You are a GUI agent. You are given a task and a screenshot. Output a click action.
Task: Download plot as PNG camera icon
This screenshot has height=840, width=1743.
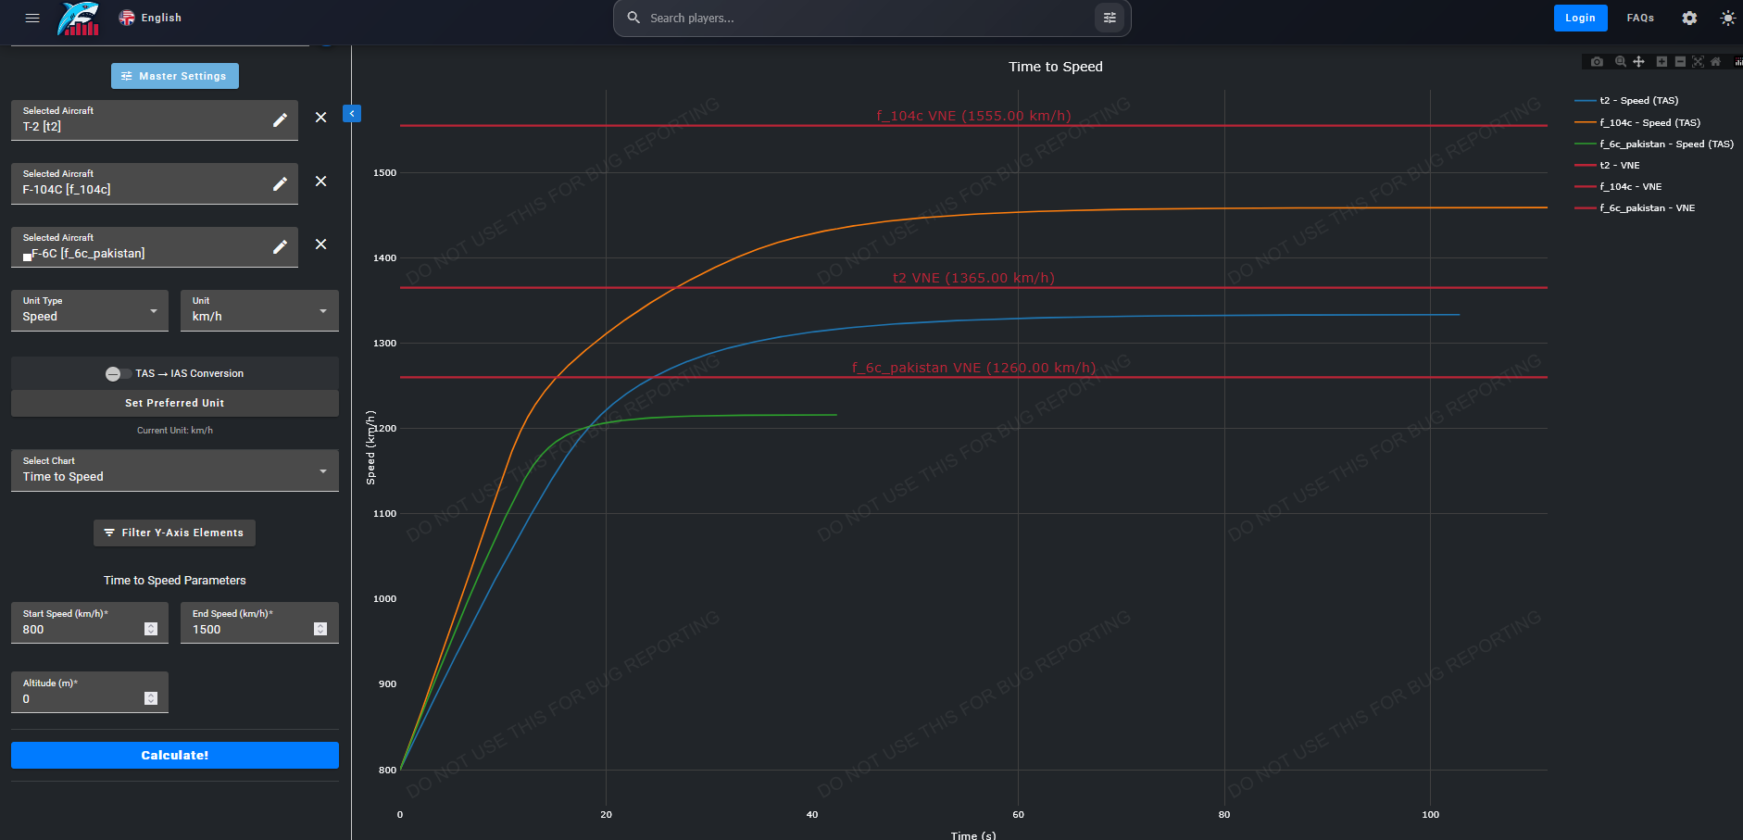pyautogui.click(x=1597, y=62)
